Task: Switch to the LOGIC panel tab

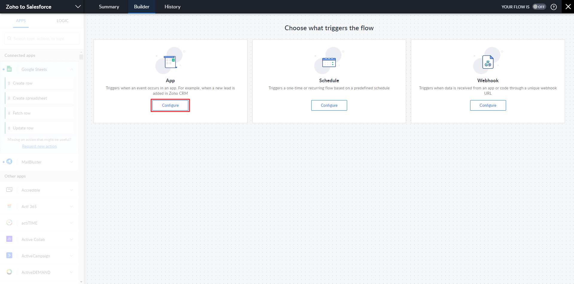Action: [63, 21]
